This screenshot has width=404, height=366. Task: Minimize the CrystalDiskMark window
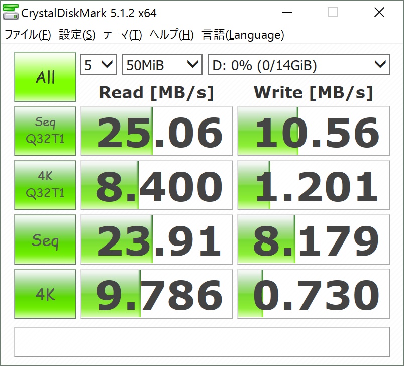[x=286, y=13]
